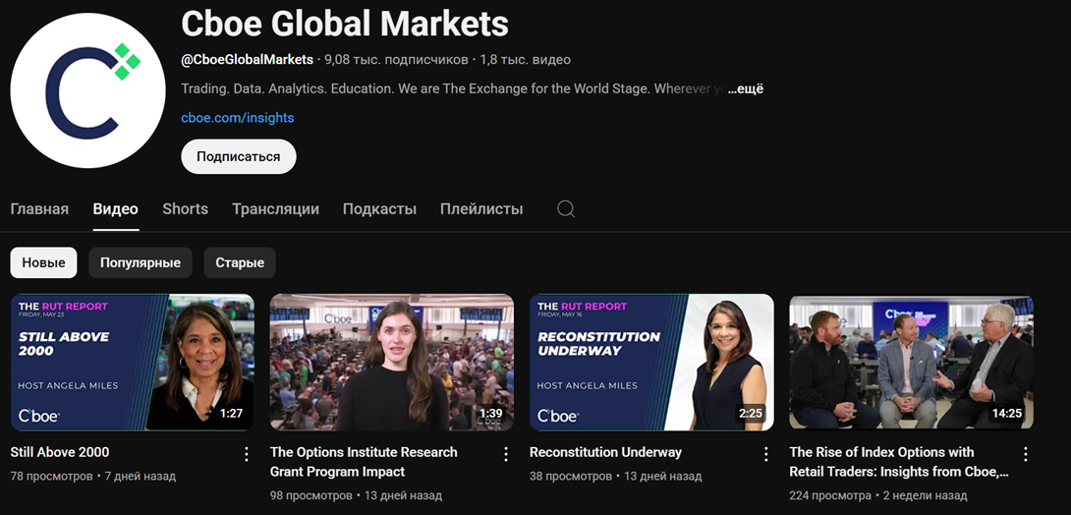
Task: Open the cboe.com/insights link
Action: pos(238,118)
